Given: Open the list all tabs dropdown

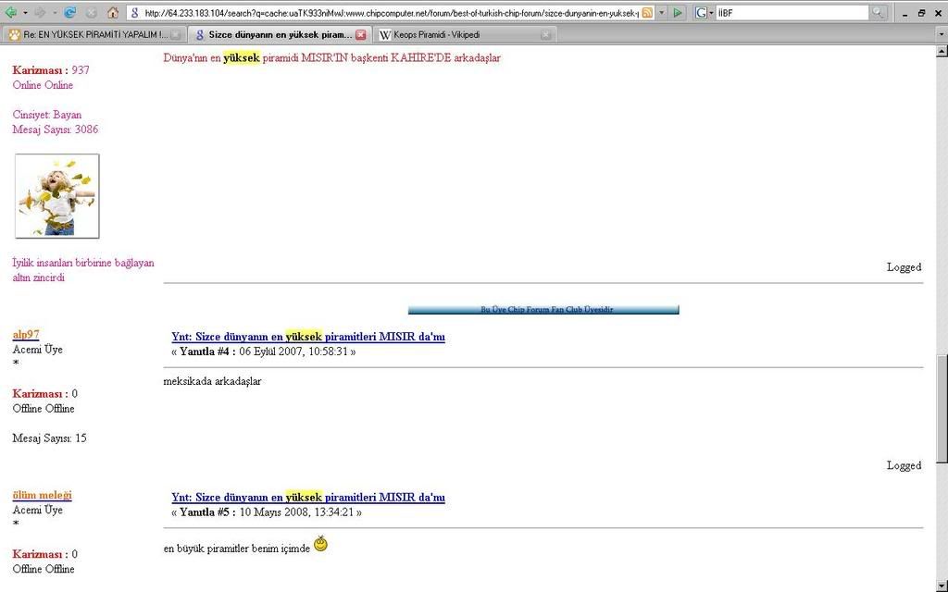Looking at the screenshot, I should tap(941, 34).
